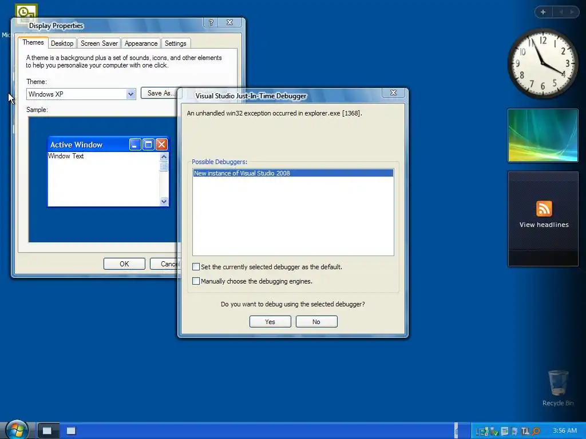Click sample Active Window red close icon
586x439 pixels.
(x=161, y=145)
